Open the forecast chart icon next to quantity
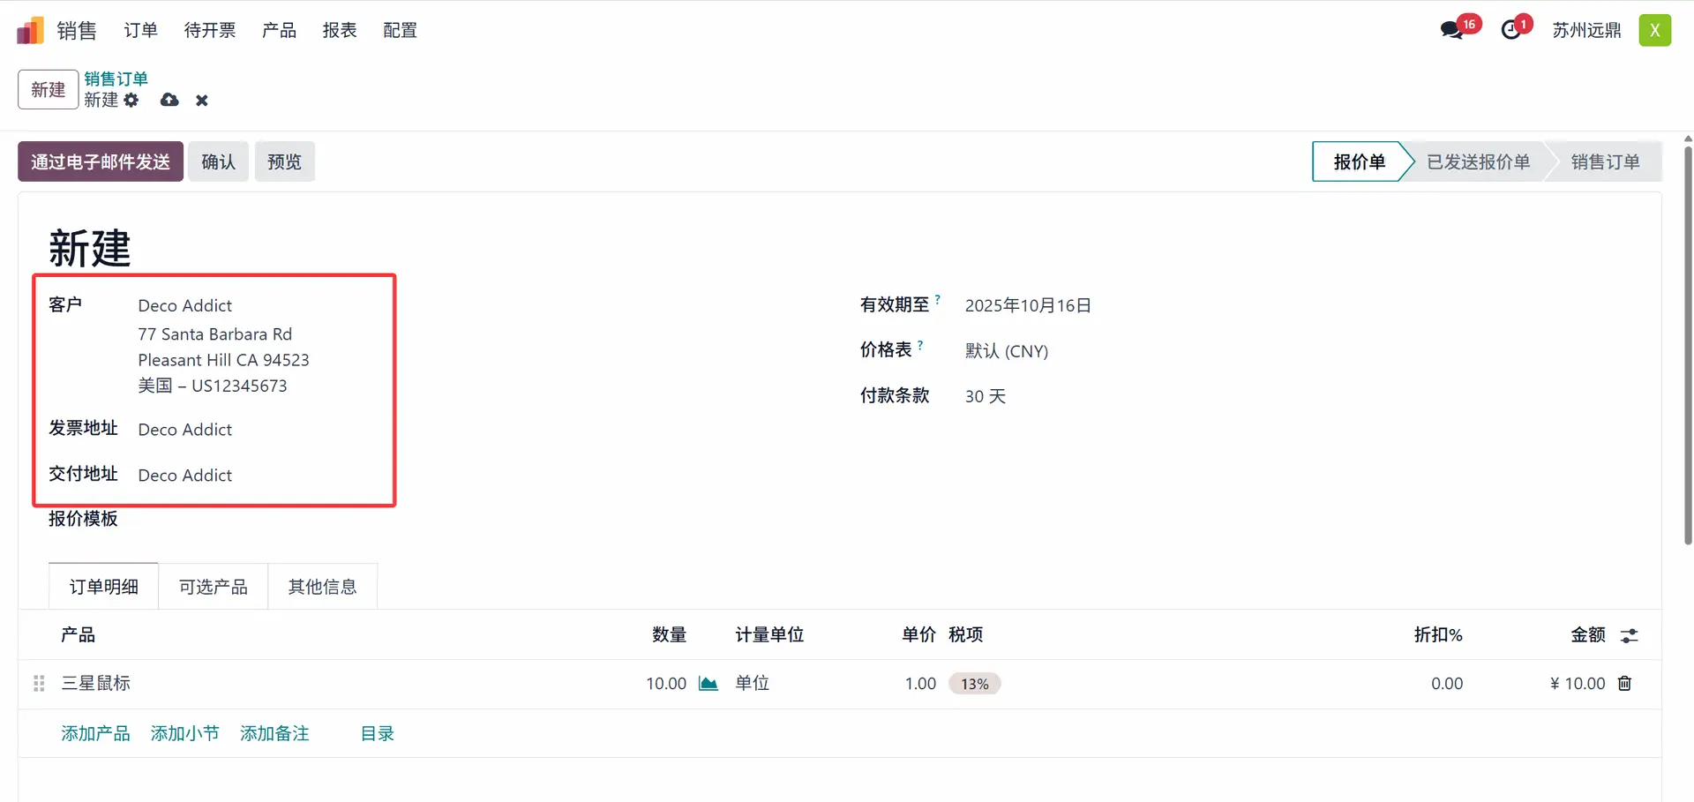This screenshot has height=802, width=1694. pos(708,684)
